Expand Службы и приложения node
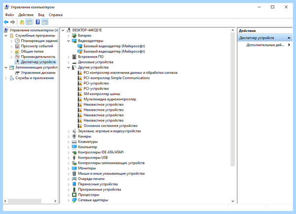The image size is (296, 214). click(6, 78)
